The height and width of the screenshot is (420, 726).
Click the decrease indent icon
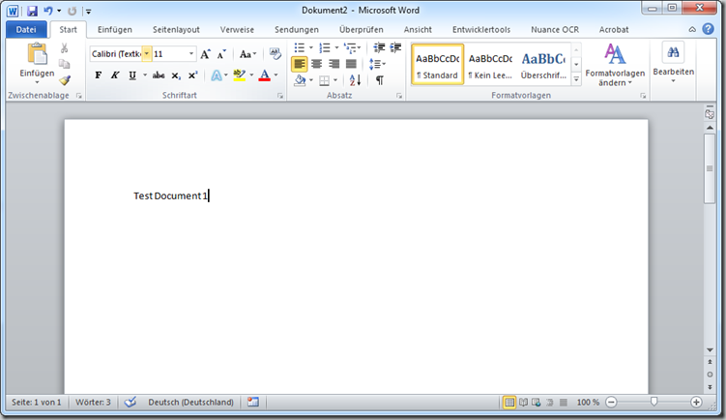pos(379,47)
